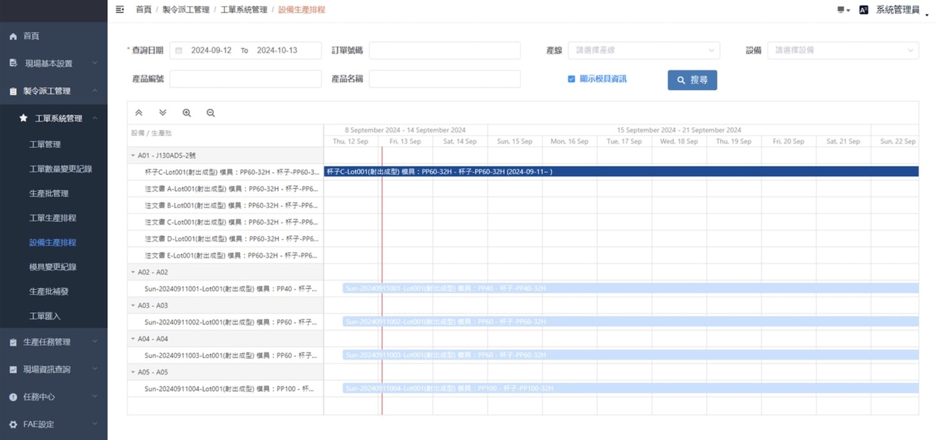Open 工單管理 in the sidebar menu

[45, 144]
